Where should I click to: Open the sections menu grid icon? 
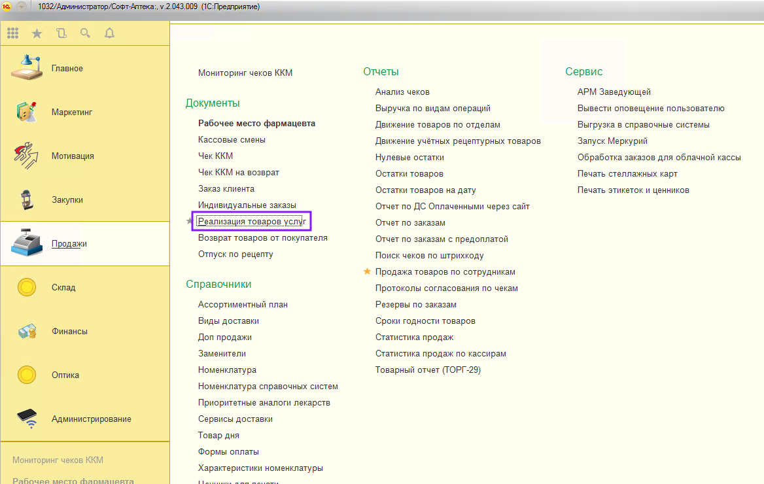(12, 33)
